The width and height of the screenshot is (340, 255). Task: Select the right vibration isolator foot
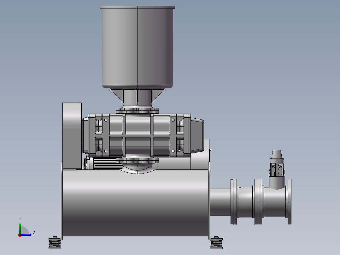[216, 243]
